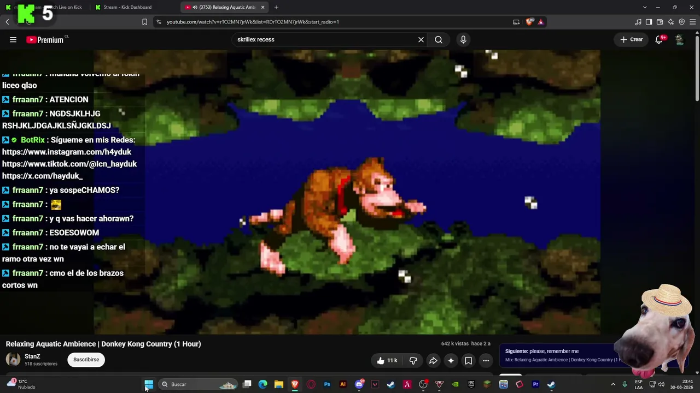This screenshot has width=700, height=393.
Task: Click the sparkle Ask button under video
Action: click(451, 360)
